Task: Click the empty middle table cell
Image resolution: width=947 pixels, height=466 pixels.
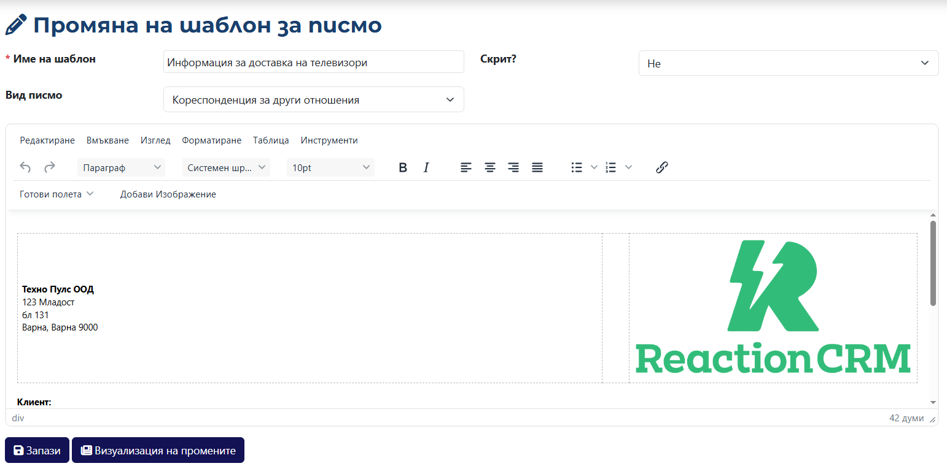Action: pyautogui.click(x=615, y=308)
